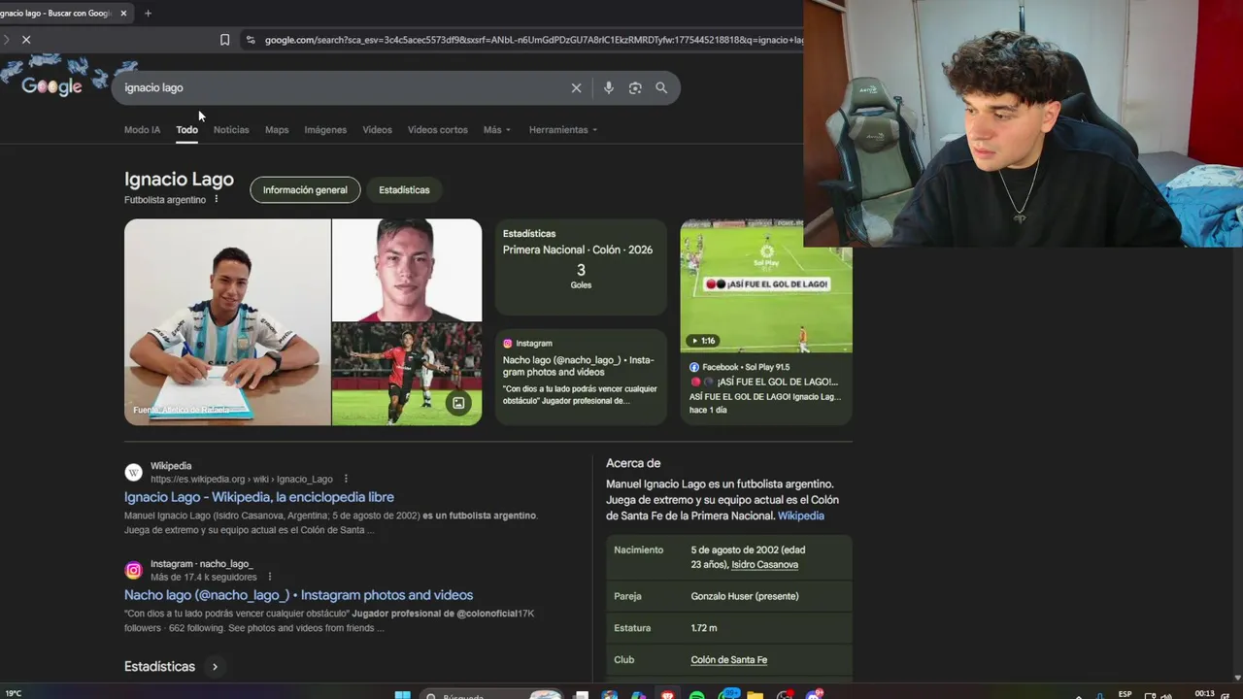Open photo of player celebrating on field
The image size is (1243, 699).
pyautogui.click(x=407, y=374)
